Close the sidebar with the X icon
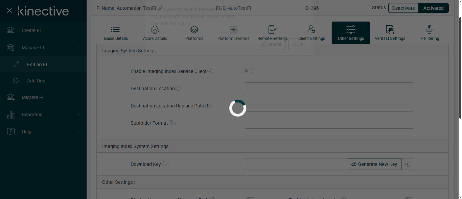This screenshot has height=199, width=462. (9, 11)
